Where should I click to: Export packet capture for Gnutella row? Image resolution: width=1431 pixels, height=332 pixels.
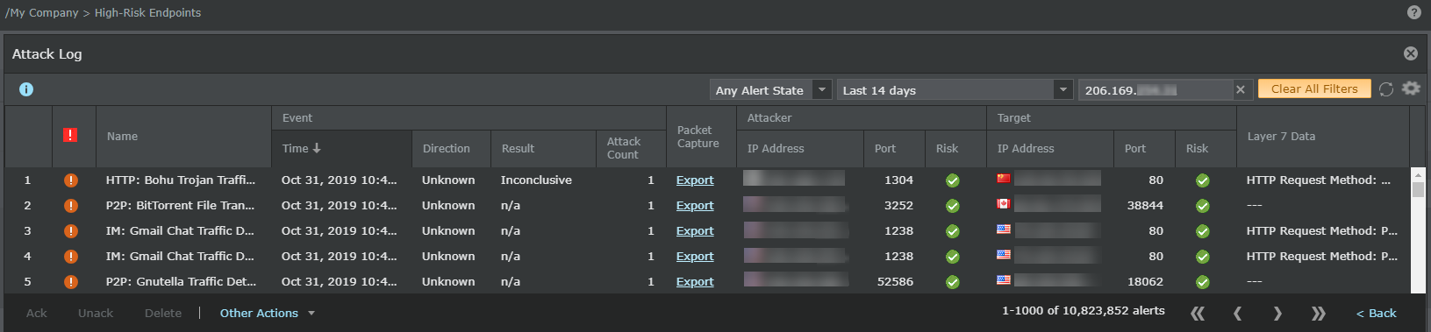click(x=695, y=281)
